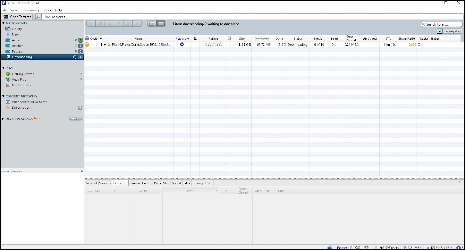Viewport: 465px width, 250px height.
Task: Toggle the All category filter
Action: (x=440, y=31)
